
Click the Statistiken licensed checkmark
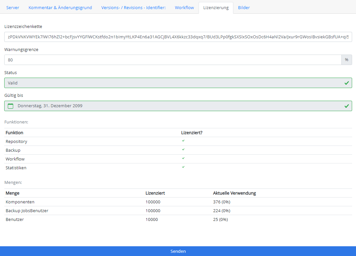coord(183,167)
